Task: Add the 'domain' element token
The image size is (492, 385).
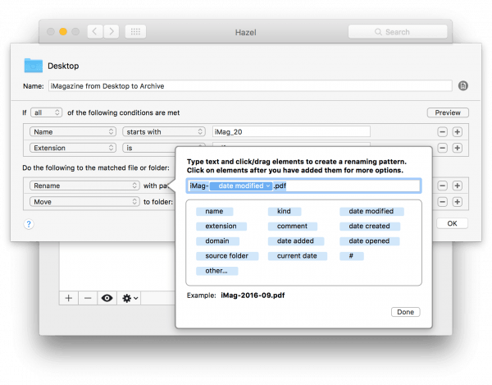Action: 217,241
